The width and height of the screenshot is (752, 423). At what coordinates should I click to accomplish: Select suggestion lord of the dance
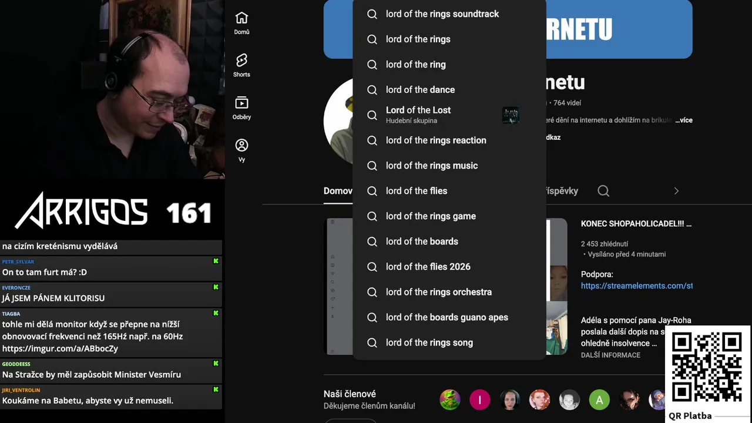[449, 90]
